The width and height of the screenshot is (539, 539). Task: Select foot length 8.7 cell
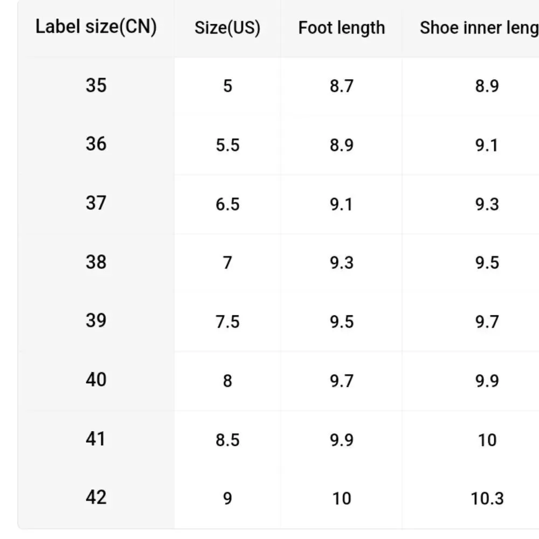pos(341,86)
